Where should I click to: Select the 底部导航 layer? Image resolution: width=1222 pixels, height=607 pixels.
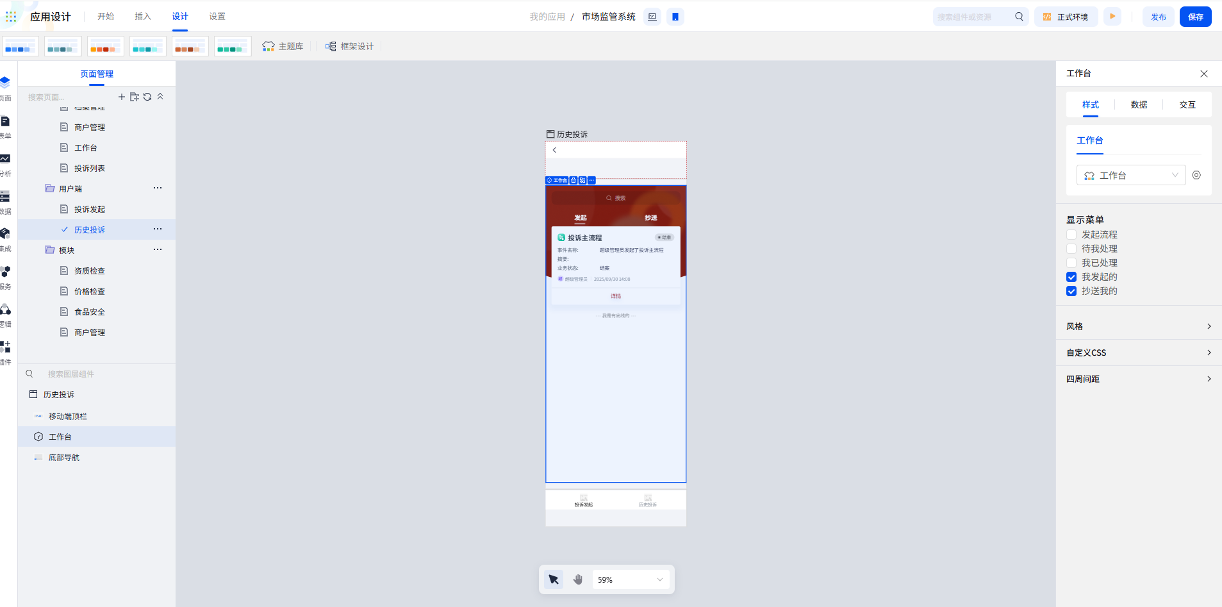point(97,458)
